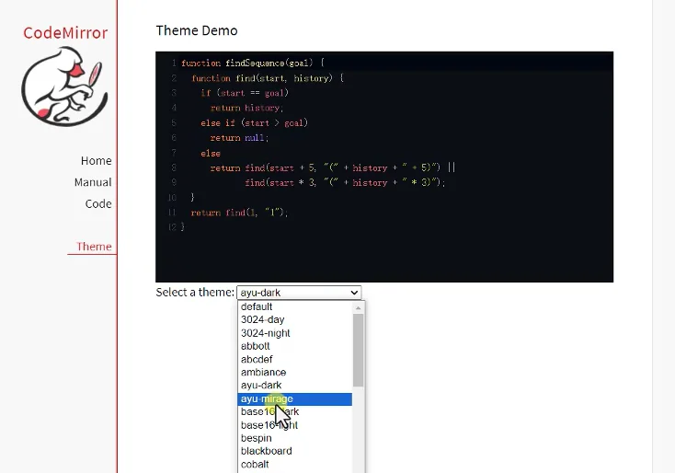The height and width of the screenshot is (473, 675).
Task: Choose the base16-dark theme option
Action: click(295, 412)
